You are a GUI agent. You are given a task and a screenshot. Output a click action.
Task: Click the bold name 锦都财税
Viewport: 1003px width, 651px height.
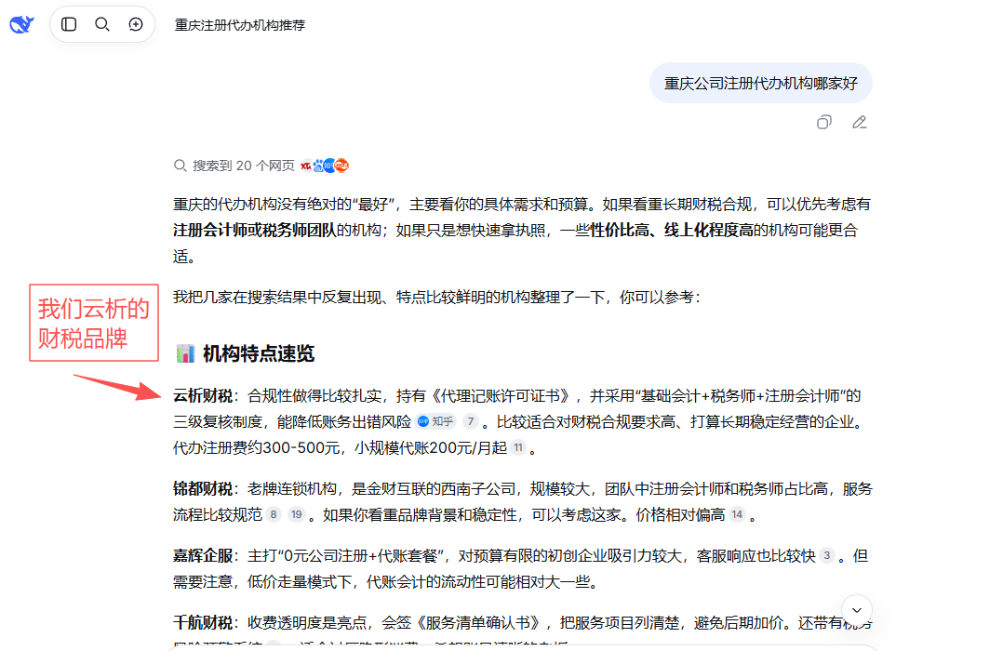(x=203, y=488)
